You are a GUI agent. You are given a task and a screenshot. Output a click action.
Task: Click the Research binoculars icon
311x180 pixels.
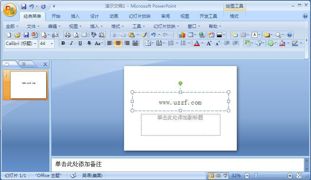point(102,35)
